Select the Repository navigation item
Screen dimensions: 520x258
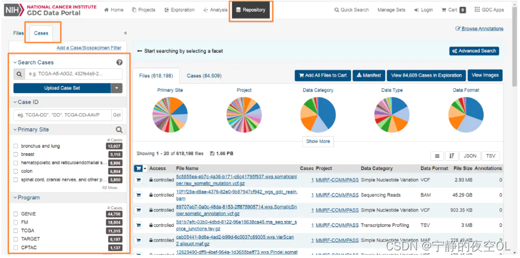[x=251, y=10]
